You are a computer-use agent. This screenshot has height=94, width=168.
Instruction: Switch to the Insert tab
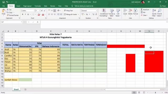18,6
